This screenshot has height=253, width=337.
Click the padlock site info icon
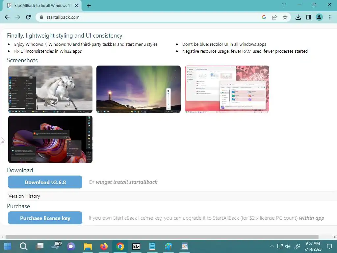[x=41, y=17]
